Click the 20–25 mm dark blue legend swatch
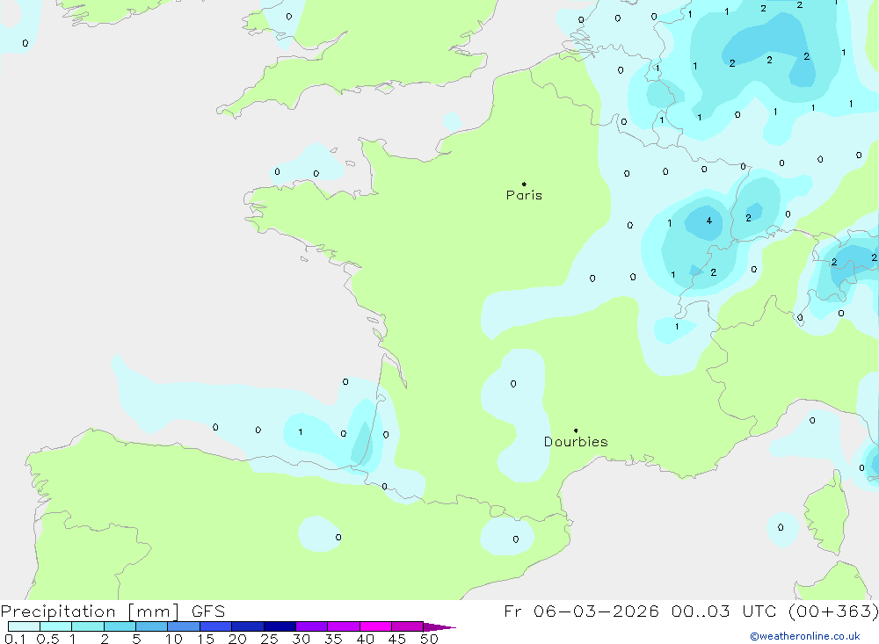Screen dimensions: 879x644 click(248, 626)
